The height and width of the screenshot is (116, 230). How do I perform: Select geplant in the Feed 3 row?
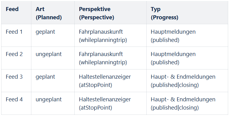45,77
